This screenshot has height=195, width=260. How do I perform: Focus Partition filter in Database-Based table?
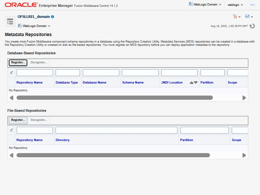pyautogui.click(x=213, y=72)
